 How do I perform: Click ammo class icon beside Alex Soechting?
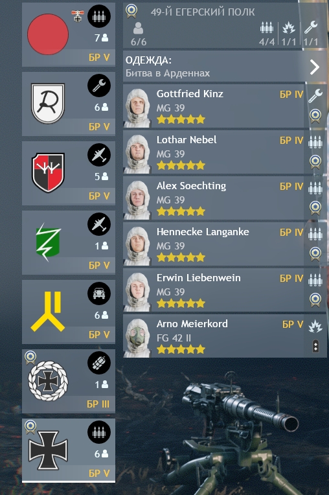pyautogui.click(x=315, y=188)
